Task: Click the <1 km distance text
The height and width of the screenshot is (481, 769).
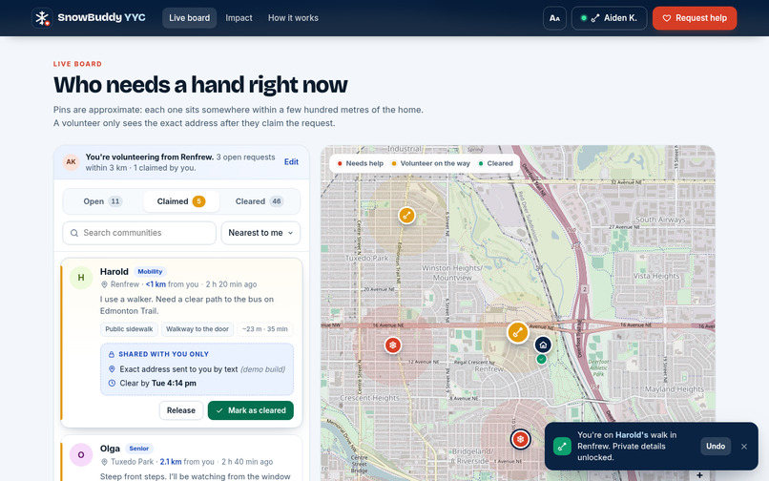Action: point(156,284)
